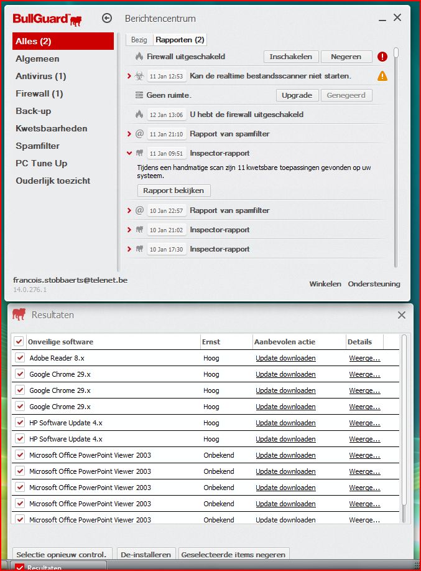Viewport: 421px width, 571px height.
Task: Uncheck the second PowerPoint Viewer 2003 checkbox
Action: 20,471
